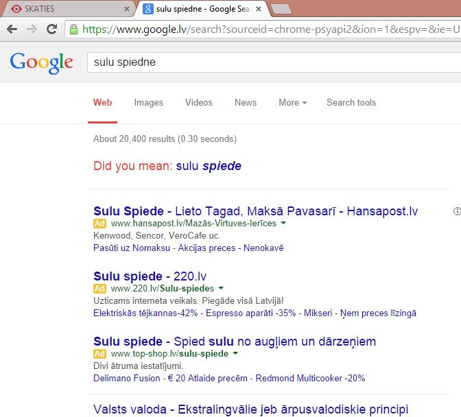Click the Ņem preces līzingā sitelink
This screenshot has width=461, height=417.
point(378,313)
